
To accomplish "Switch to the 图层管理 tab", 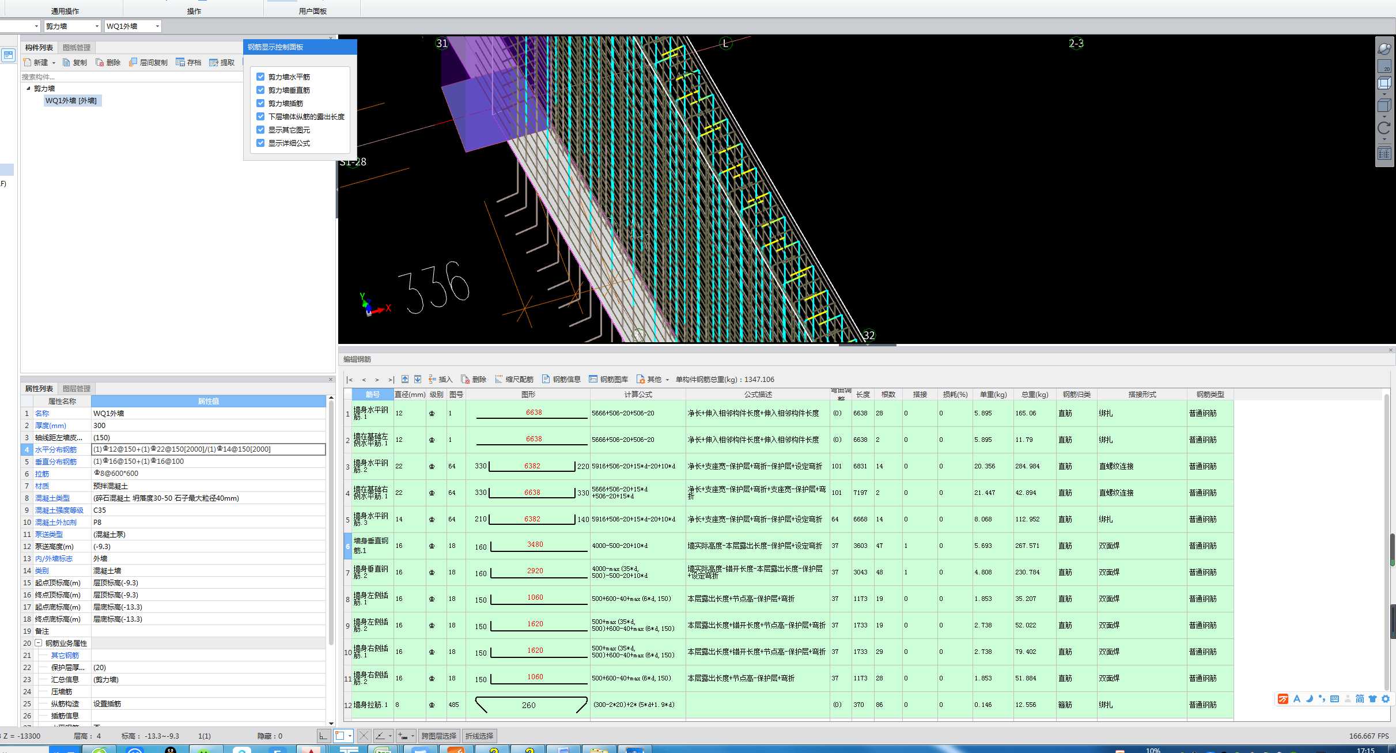I will pos(77,388).
